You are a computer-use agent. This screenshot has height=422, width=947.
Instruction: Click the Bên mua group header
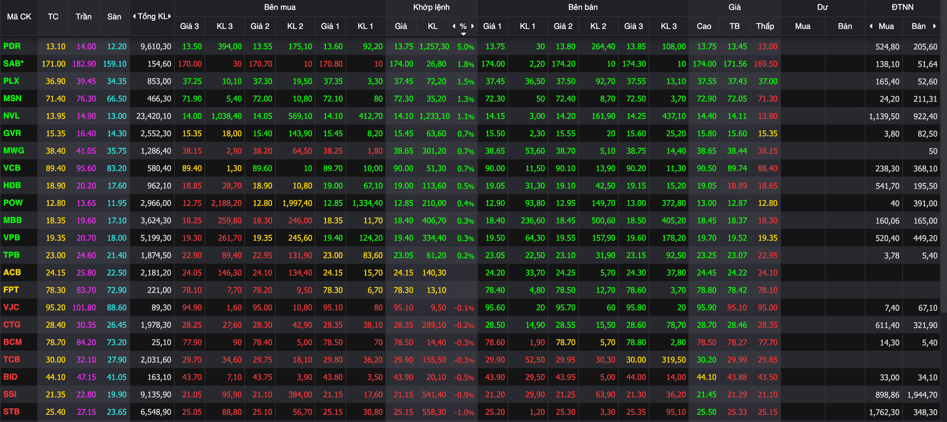coord(279,7)
